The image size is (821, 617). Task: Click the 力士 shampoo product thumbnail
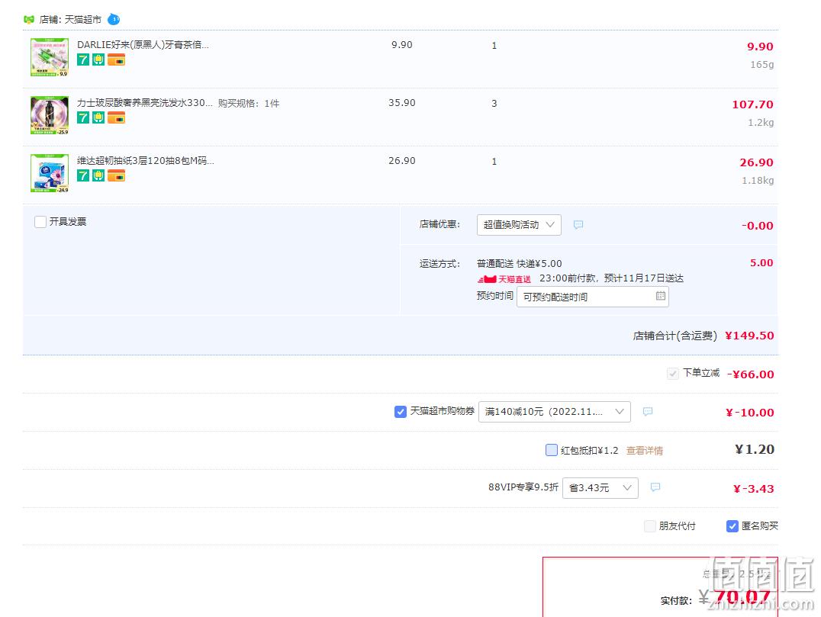pos(50,115)
